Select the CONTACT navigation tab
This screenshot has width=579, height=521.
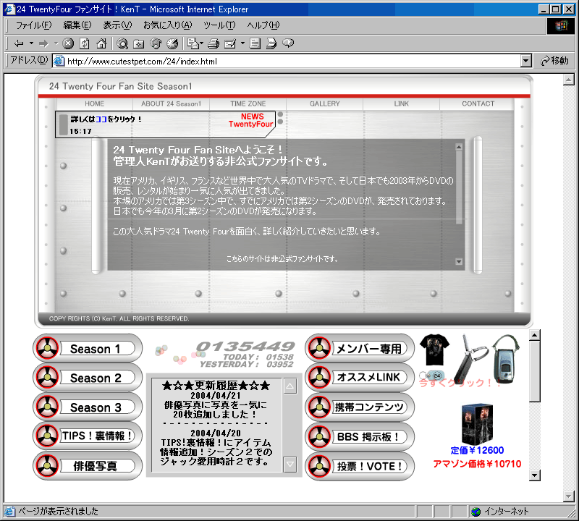[478, 103]
